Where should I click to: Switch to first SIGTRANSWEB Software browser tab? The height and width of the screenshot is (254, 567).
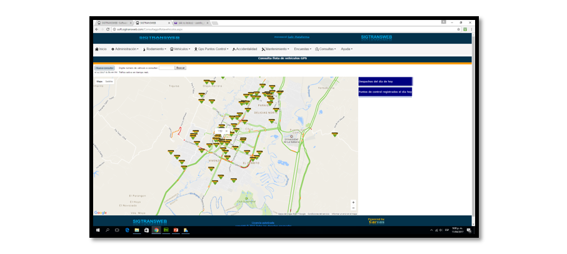pos(114,22)
